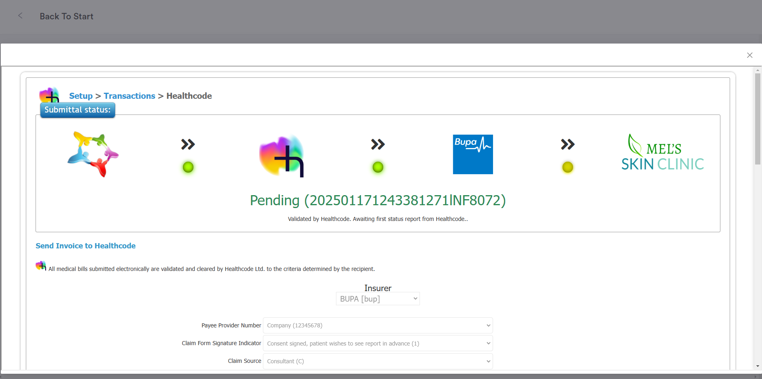Image resolution: width=762 pixels, height=379 pixels.
Task: Go to Back To Start
Action: click(x=66, y=16)
